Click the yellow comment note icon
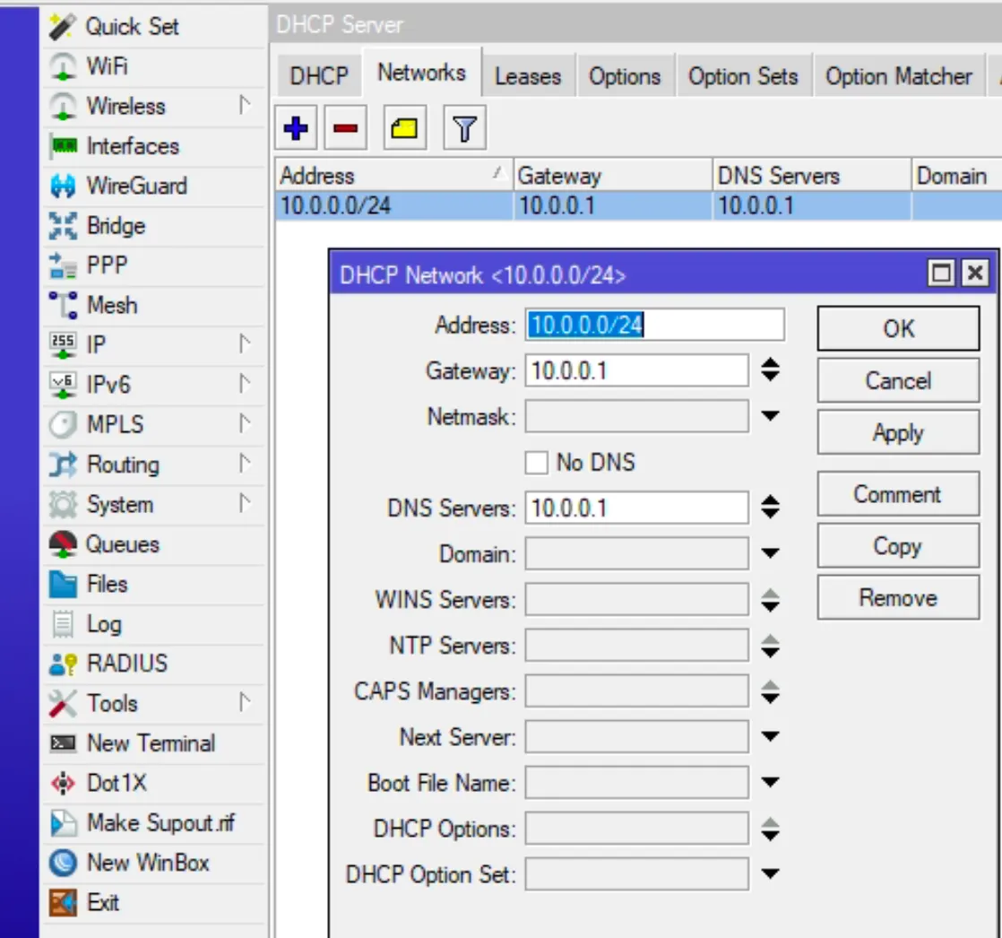1002x938 pixels. 404,128
